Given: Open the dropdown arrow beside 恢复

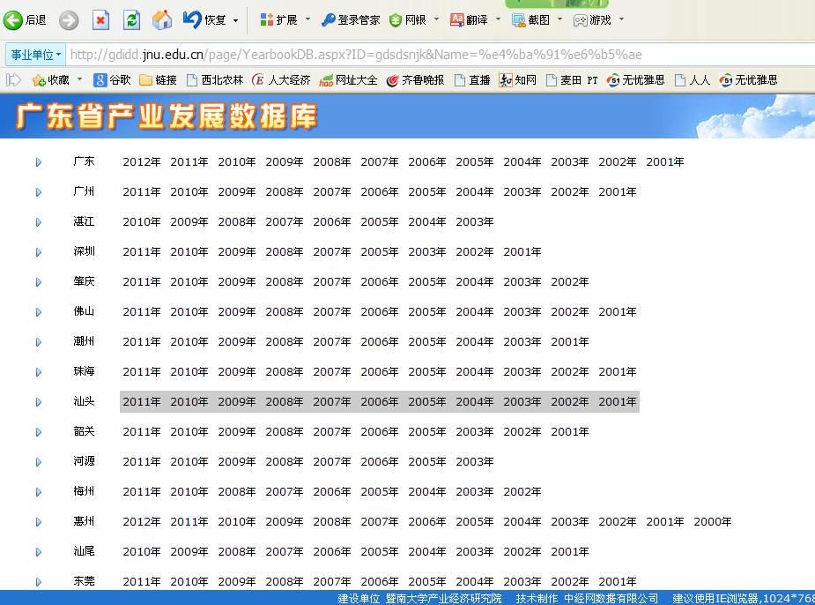Looking at the screenshot, I should 235,21.
